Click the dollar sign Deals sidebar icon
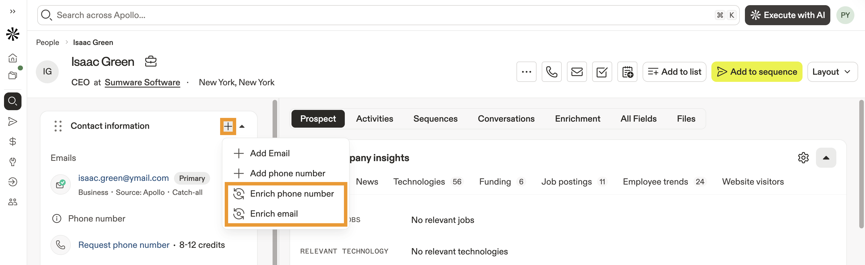Viewport: 865px width, 265px height. (13, 142)
